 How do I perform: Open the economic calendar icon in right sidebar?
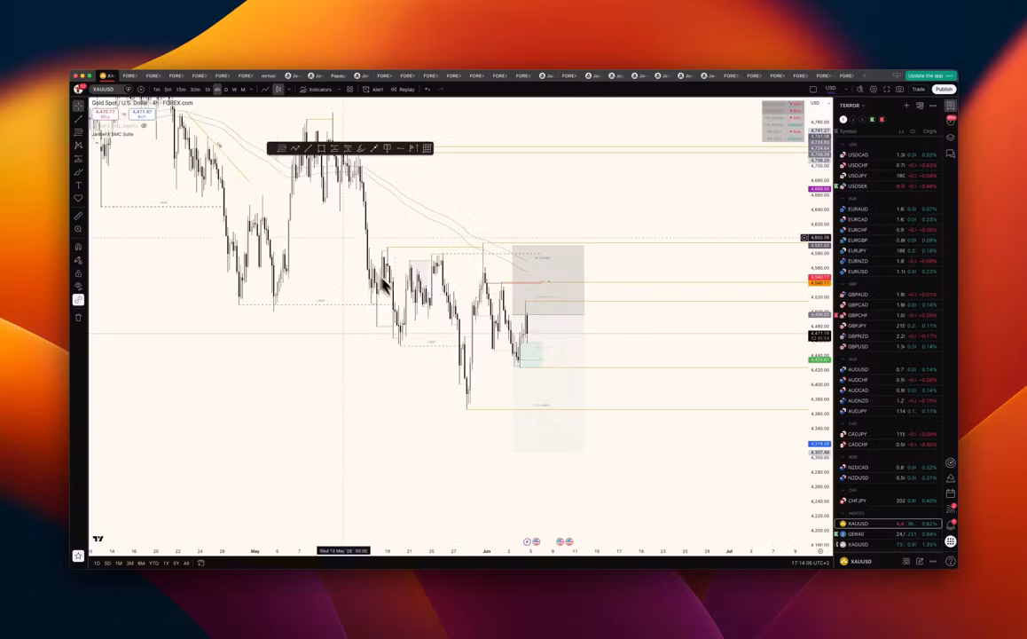point(951,493)
